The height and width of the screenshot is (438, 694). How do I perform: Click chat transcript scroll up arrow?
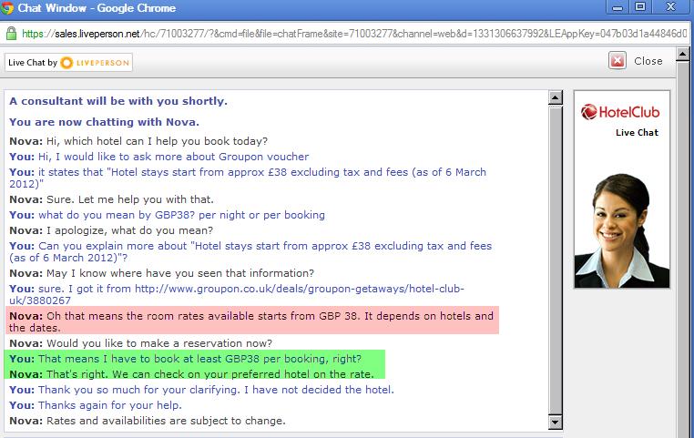click(x=555, y=97)
